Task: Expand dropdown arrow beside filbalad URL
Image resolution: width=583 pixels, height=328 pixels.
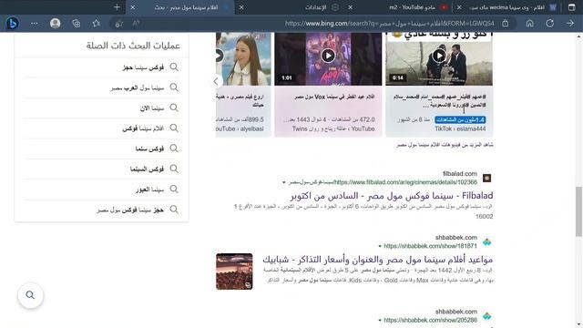Action: coord(284,182)
